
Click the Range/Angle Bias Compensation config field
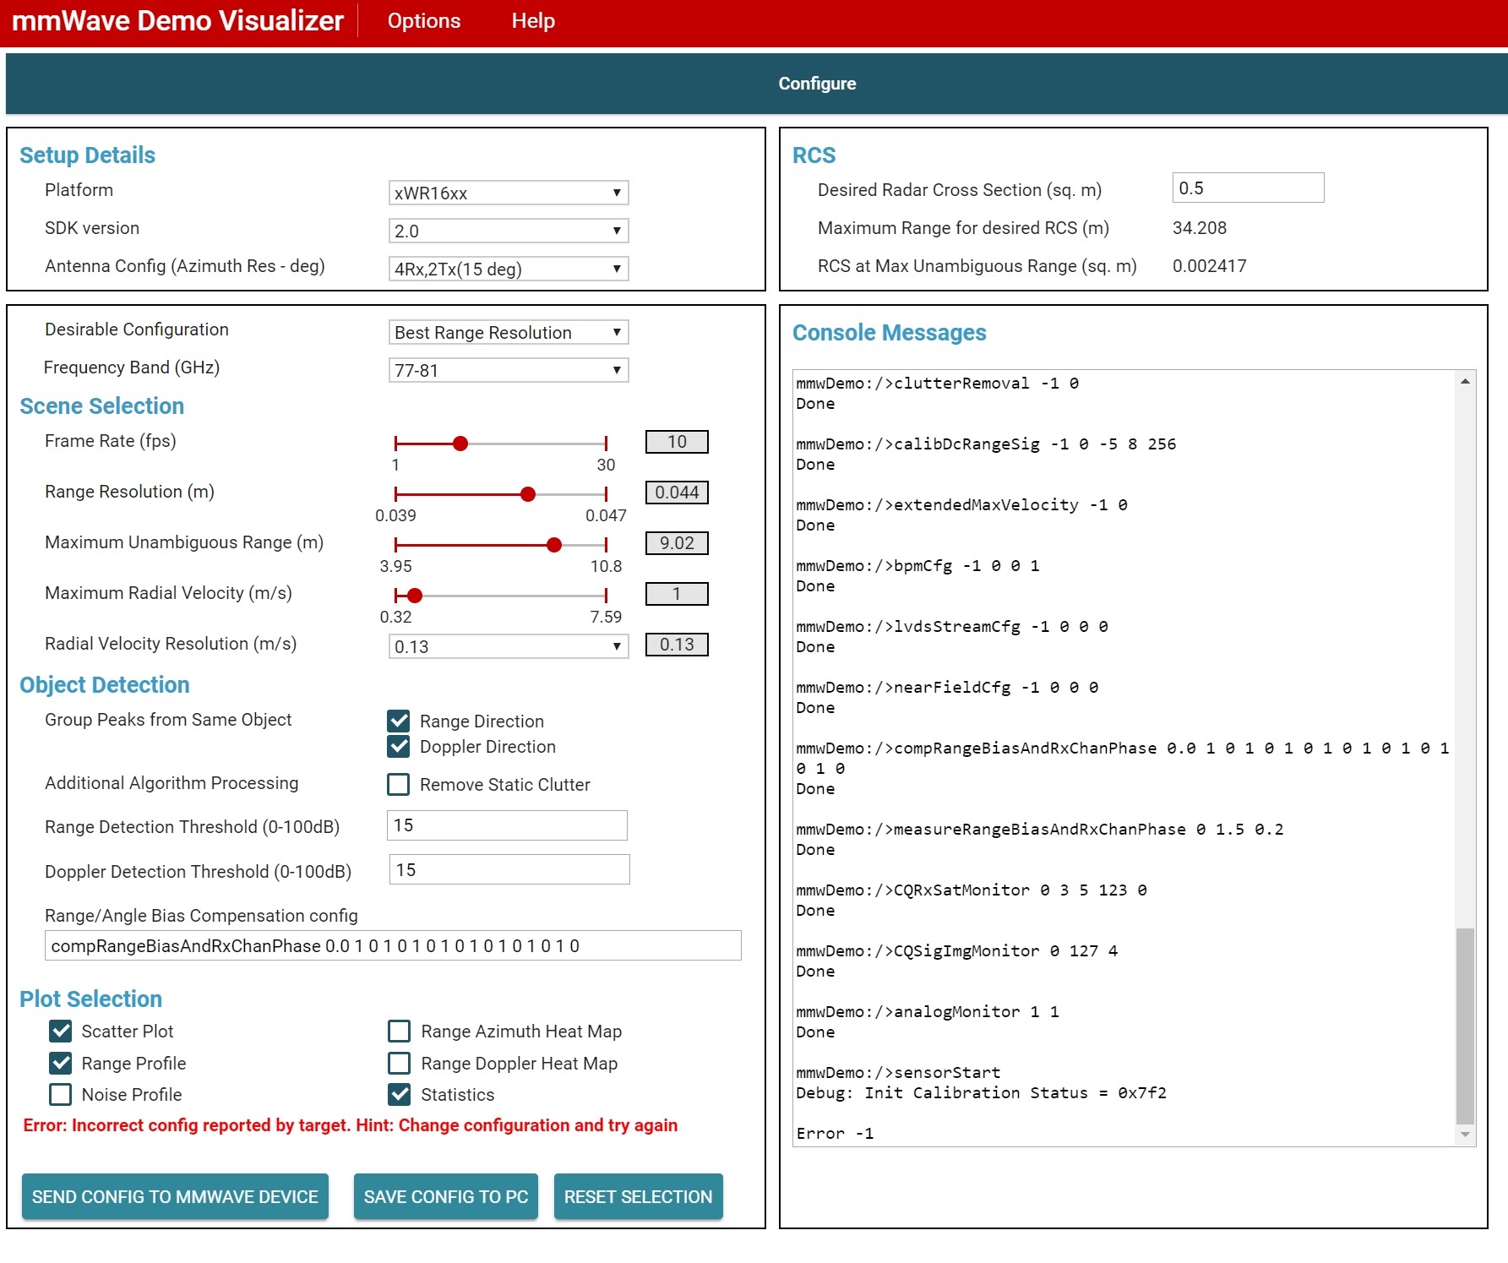(393, 945)
